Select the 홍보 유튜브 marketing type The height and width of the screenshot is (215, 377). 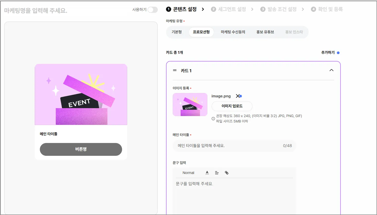265,32
